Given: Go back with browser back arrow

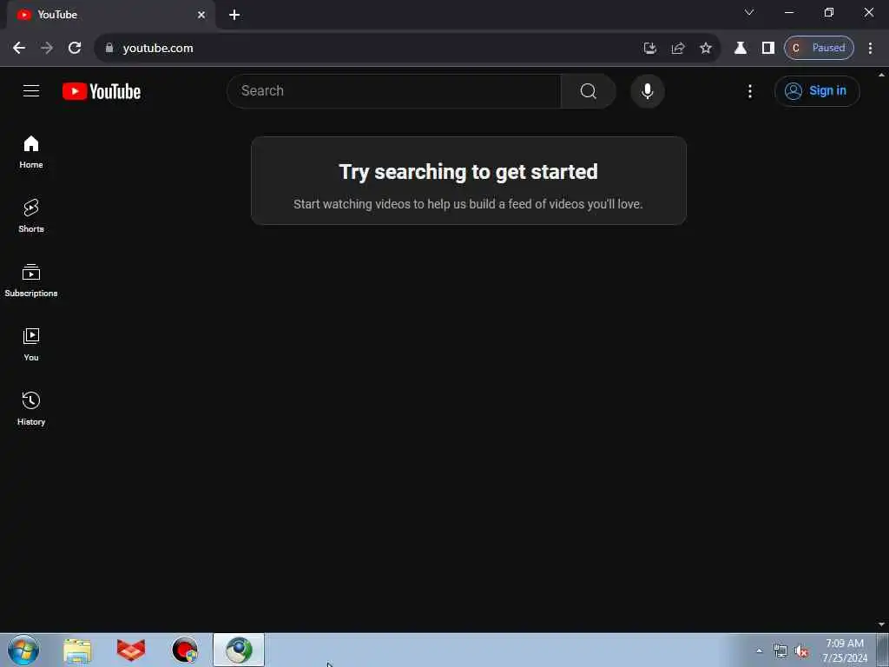Looking at the screenshot, I should click(x=19, y=49).
